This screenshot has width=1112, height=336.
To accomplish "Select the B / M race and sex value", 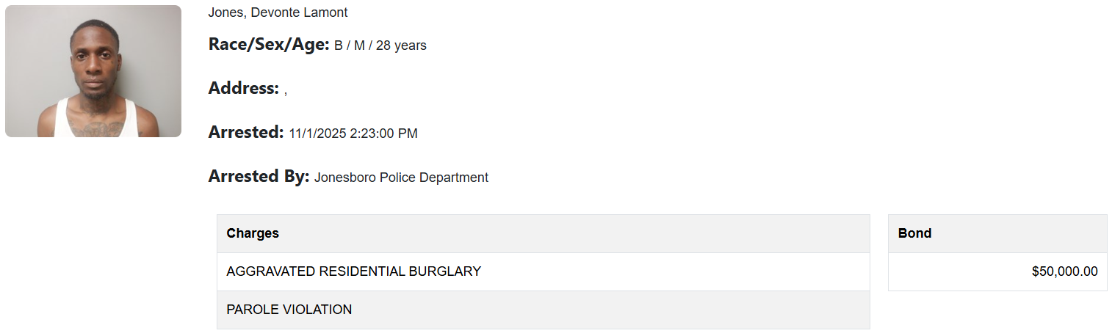I will pyautogui.click(x=350, y=45).
